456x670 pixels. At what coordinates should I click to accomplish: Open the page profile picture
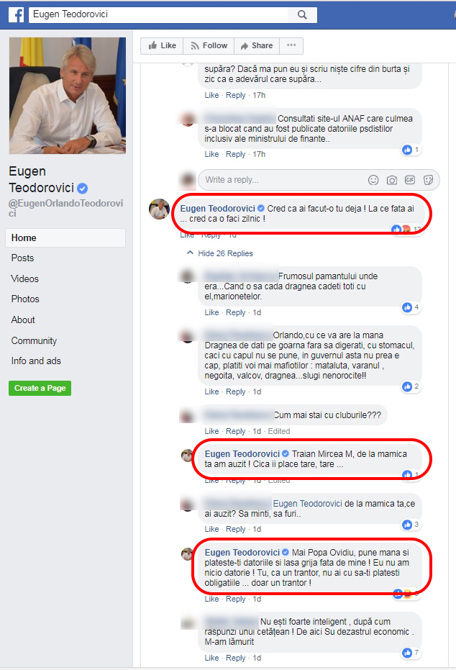click(x=68, y=96)
